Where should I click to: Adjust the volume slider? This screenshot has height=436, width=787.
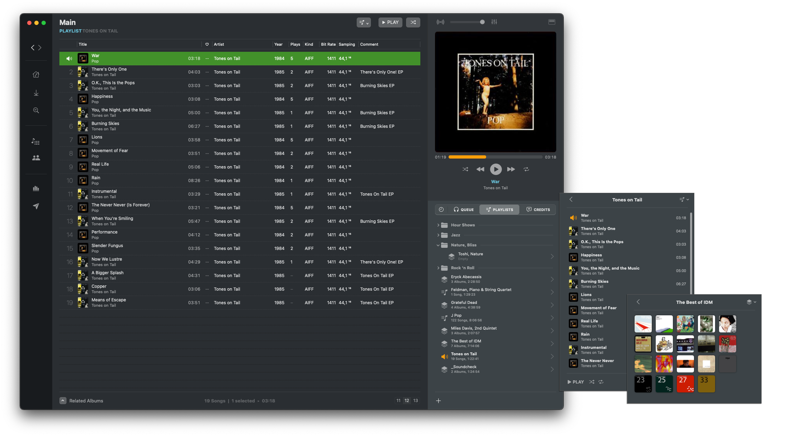coord(467,22)
